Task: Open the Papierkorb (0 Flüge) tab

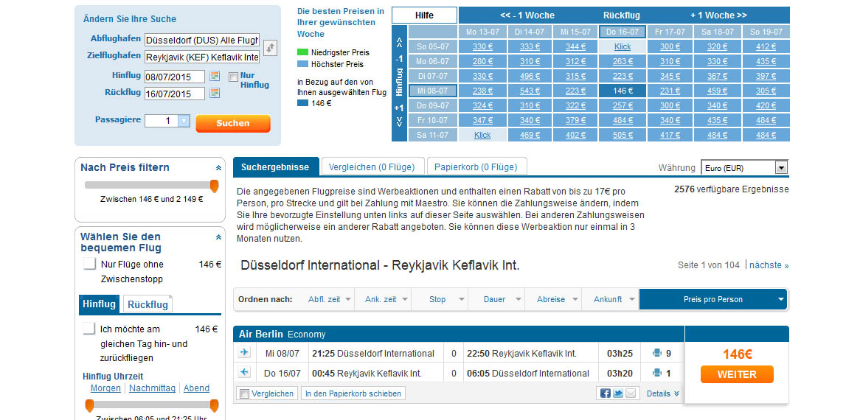Action: [476, 167]
